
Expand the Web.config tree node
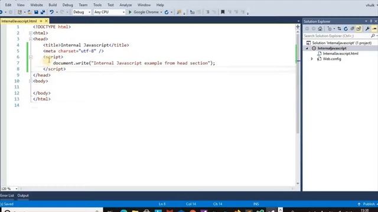point(312,59)
